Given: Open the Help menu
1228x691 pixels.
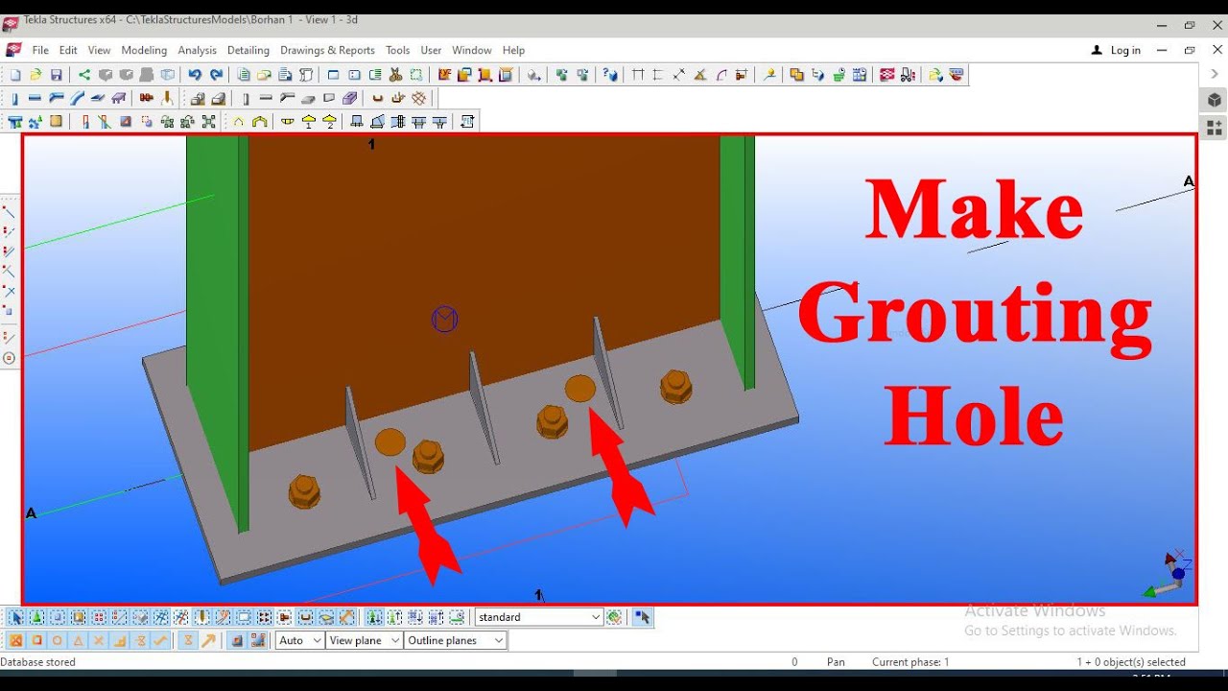Looking at the screenshot, I should 513,50.
